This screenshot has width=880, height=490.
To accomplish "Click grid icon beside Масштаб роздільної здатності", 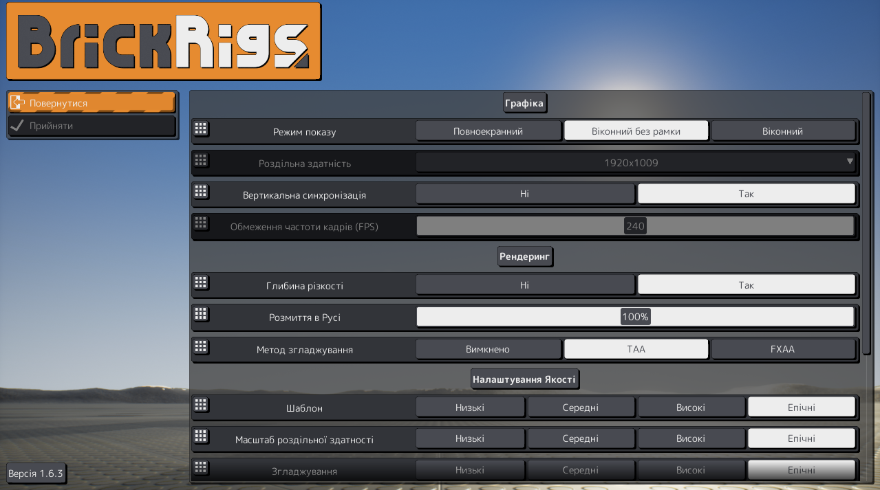I will point(201,436).
